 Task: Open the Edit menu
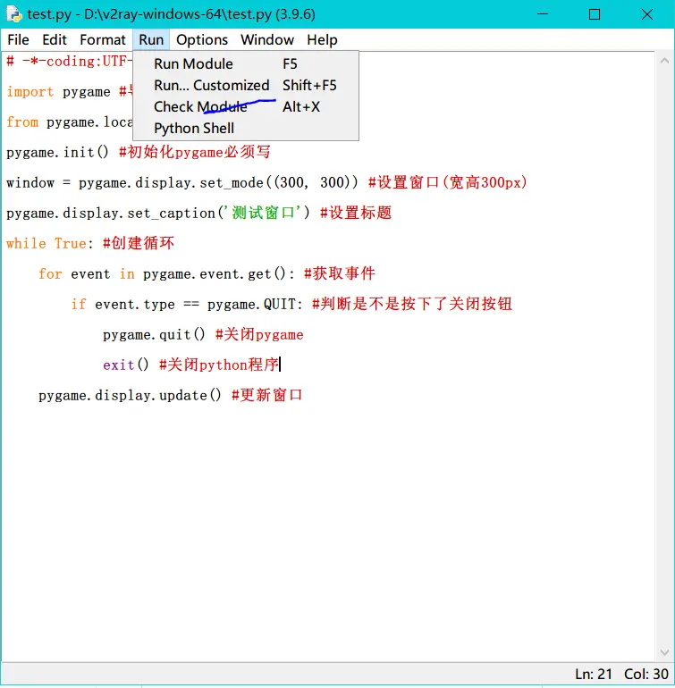click(x=55, y=40)
